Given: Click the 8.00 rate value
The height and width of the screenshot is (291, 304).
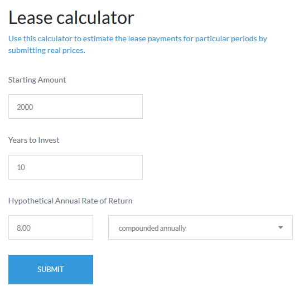Looking at the screenshot, I should coord(23,228).
